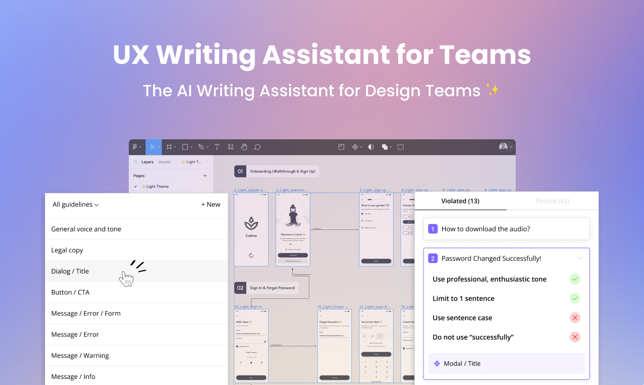Open the 'All guidelines' dropdown
Screen dimensions: 644x385
[x=75, y=205]
